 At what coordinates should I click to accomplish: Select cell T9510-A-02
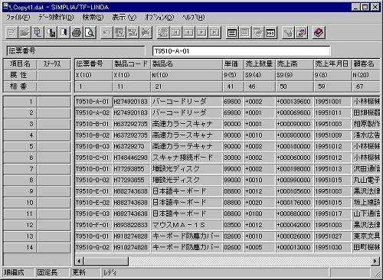[x=93, y=112]
